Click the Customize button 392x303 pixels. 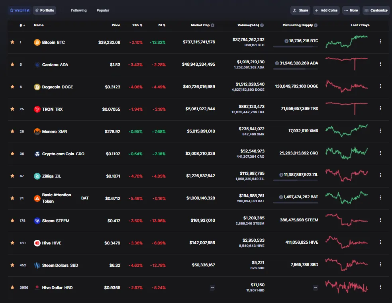click(x=376, y=10)
